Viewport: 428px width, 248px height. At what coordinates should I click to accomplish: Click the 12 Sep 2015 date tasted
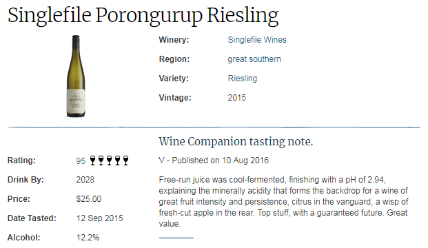pyautogui.click(x=100, y=218)
